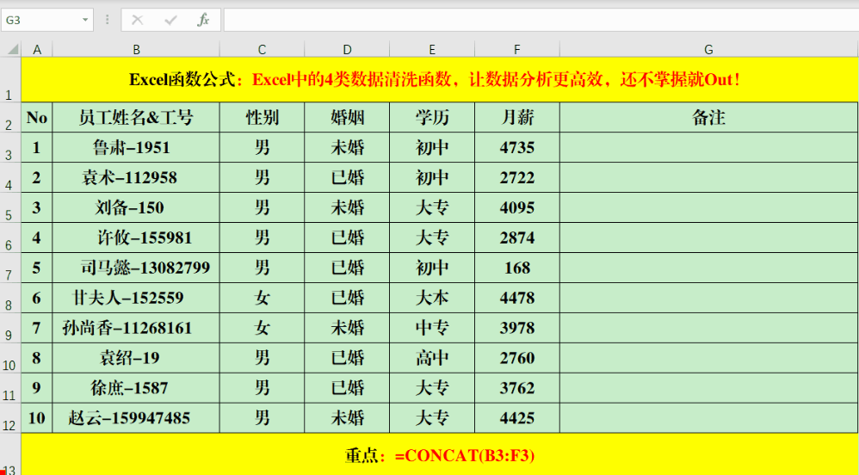Image resolution: width=859 pixels, height=475 pixels.
Task: Click 女 gender cell in 甘夫人 row
Action: click(262, 298)
